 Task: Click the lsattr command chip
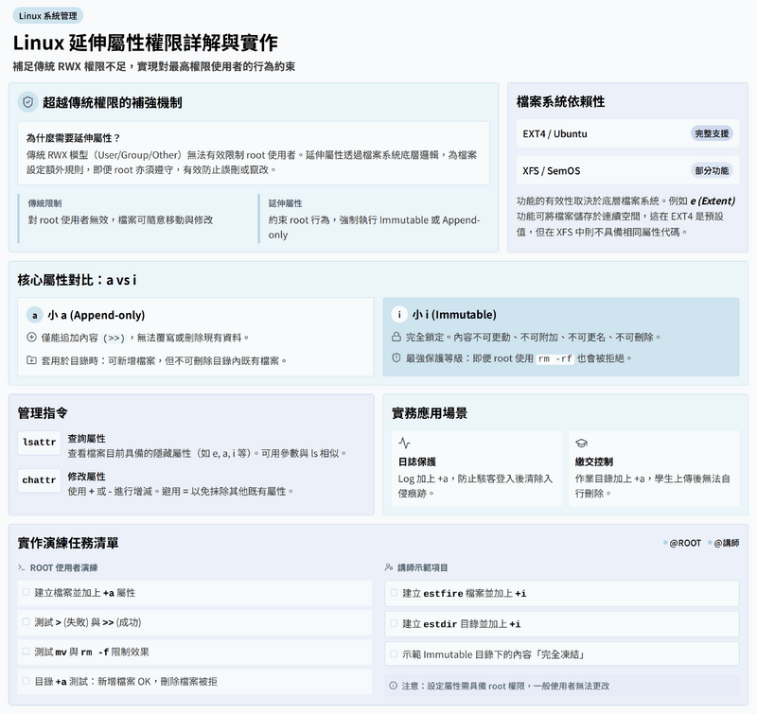(39, 442)
